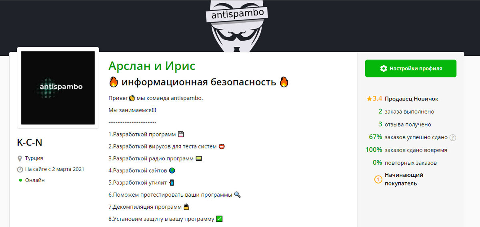Image resolution: width=480 pixels, height=227 pixels.
Task: Click the floppy disk emoji after item 1
Action: [181, 134]
